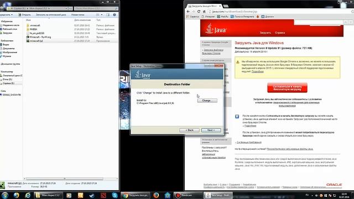354x199 pixels.
Task: Open Рабочий стол in Explorer sidebar
Action: point(9,29)
